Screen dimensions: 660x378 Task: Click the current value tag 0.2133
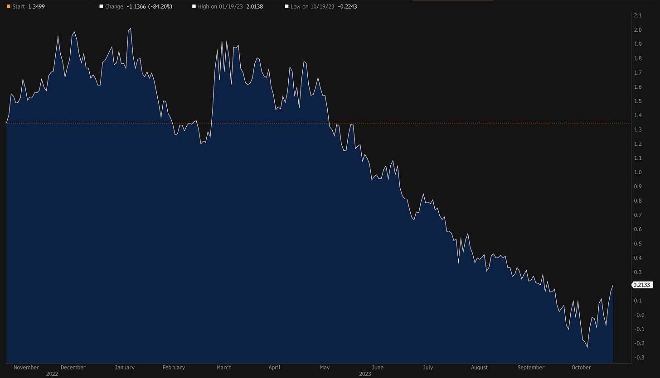[x=642, y=285]
